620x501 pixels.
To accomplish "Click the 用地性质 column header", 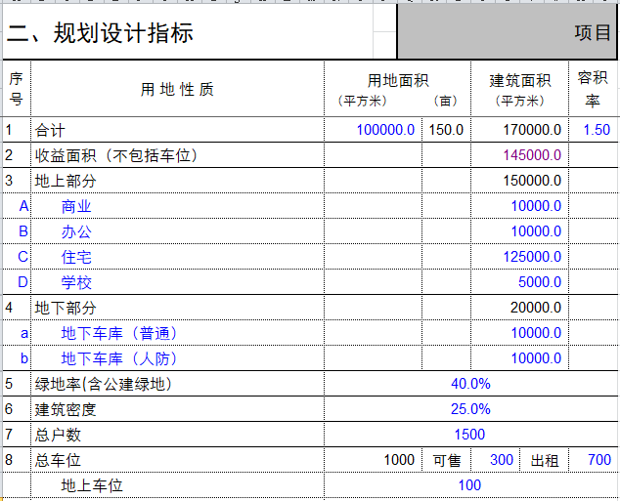I will (x=177, y=90).
